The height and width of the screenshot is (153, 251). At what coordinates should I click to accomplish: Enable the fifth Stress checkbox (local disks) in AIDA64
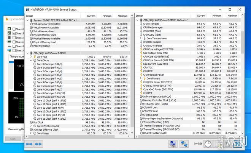[14, 46]
